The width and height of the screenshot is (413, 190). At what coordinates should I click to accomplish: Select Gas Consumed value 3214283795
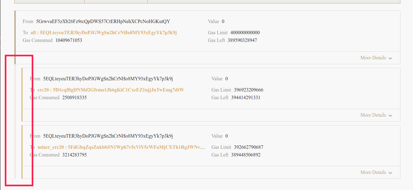tap(74, 155)
